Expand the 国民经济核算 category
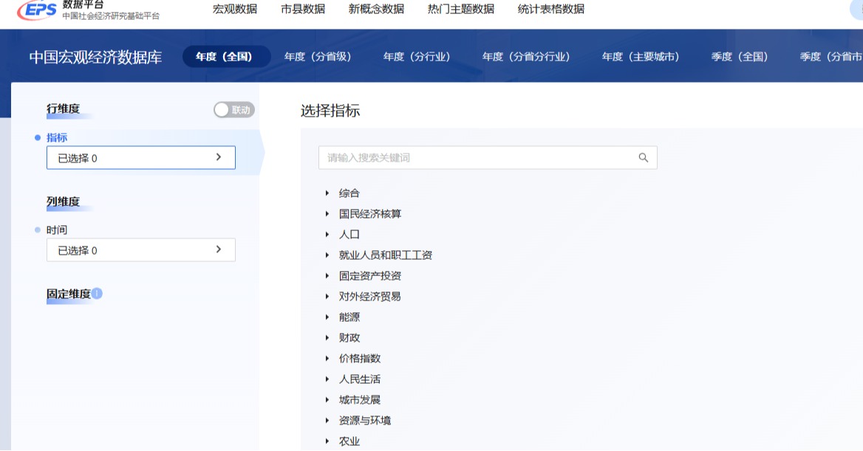 (327, 214)
